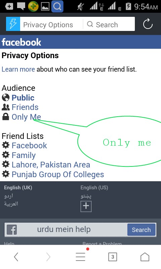Choose Only Me audience option
Viewport: 161px width, 269px height.
[26, 117]
